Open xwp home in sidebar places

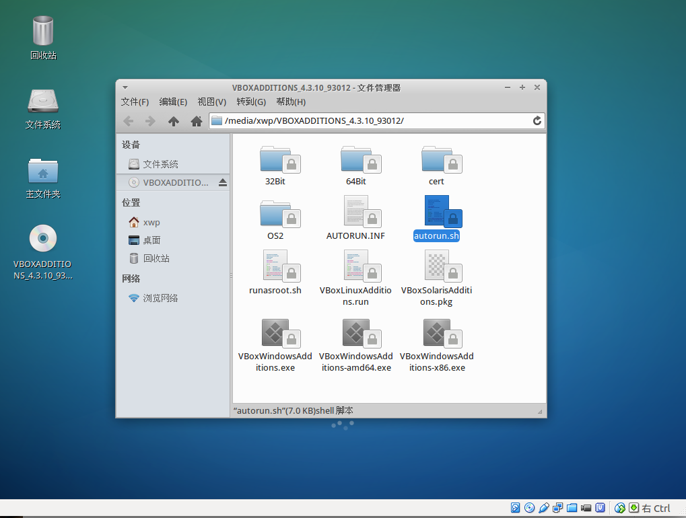pos(173,223)
